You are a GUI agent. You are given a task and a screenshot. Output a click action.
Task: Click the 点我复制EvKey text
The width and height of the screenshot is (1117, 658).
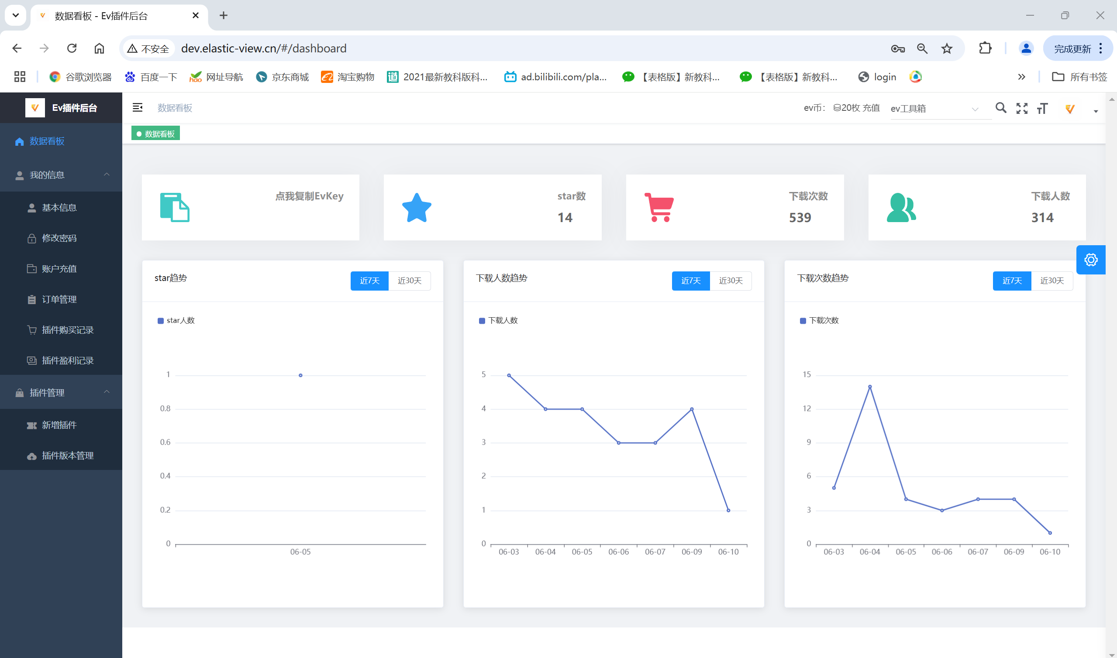309,196
